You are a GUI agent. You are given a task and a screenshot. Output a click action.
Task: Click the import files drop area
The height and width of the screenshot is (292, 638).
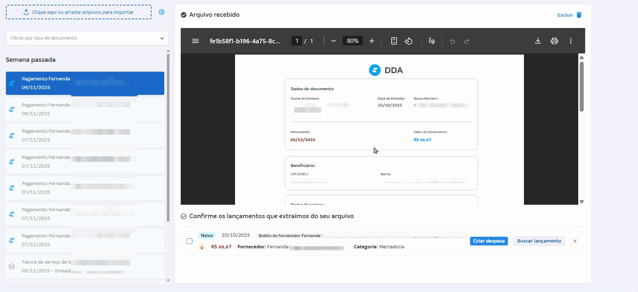[79, 12]
